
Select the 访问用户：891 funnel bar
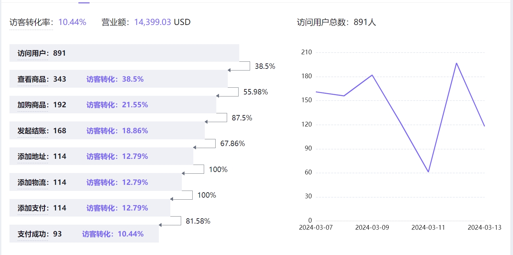(x=124, y=53)
